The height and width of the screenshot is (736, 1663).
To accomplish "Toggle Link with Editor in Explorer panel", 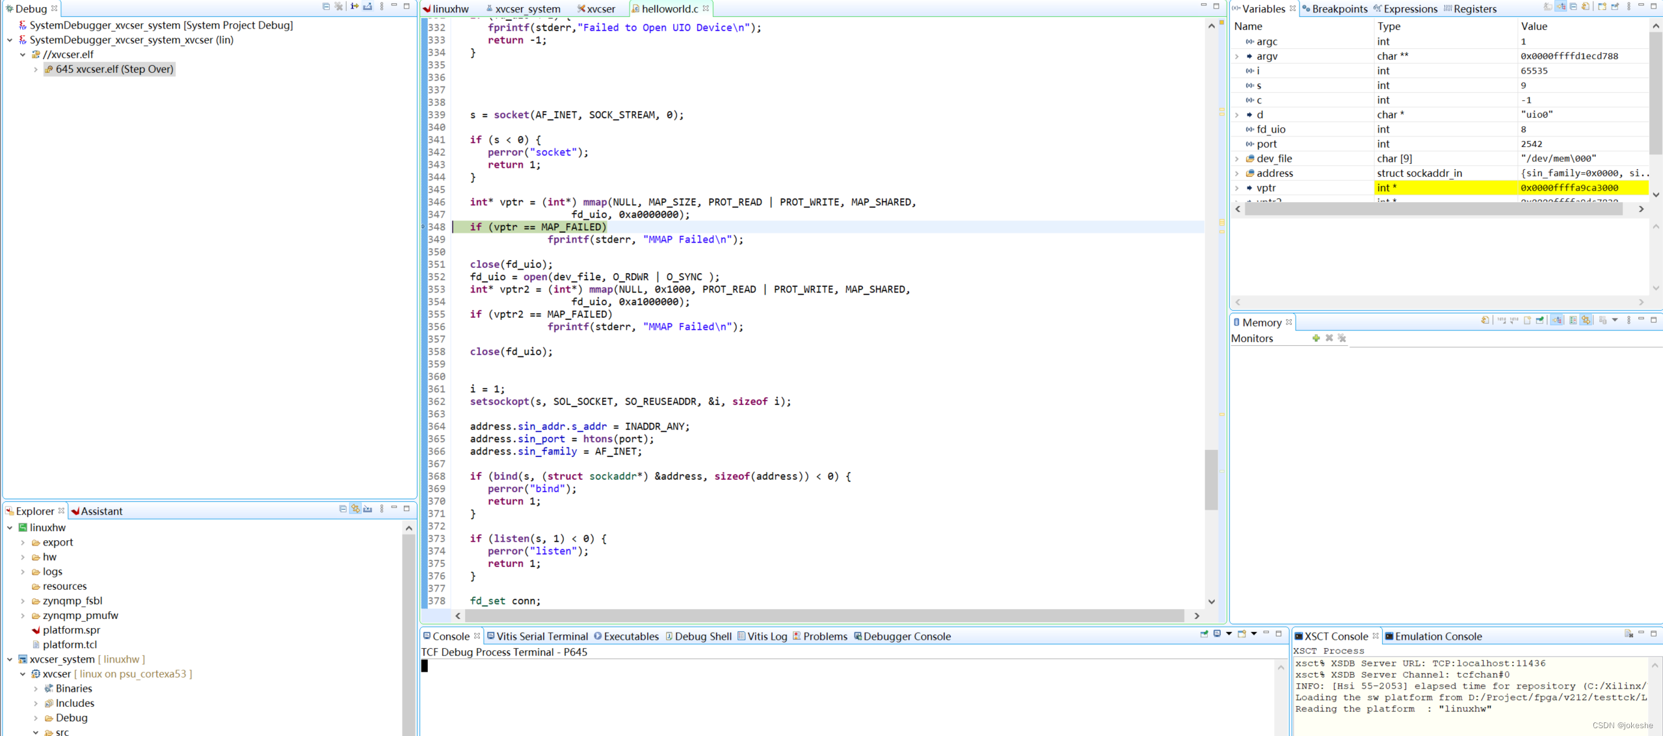I will pos(356,509).
